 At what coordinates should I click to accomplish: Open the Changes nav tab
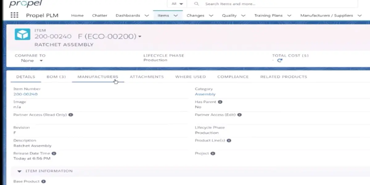coord(195,15)
